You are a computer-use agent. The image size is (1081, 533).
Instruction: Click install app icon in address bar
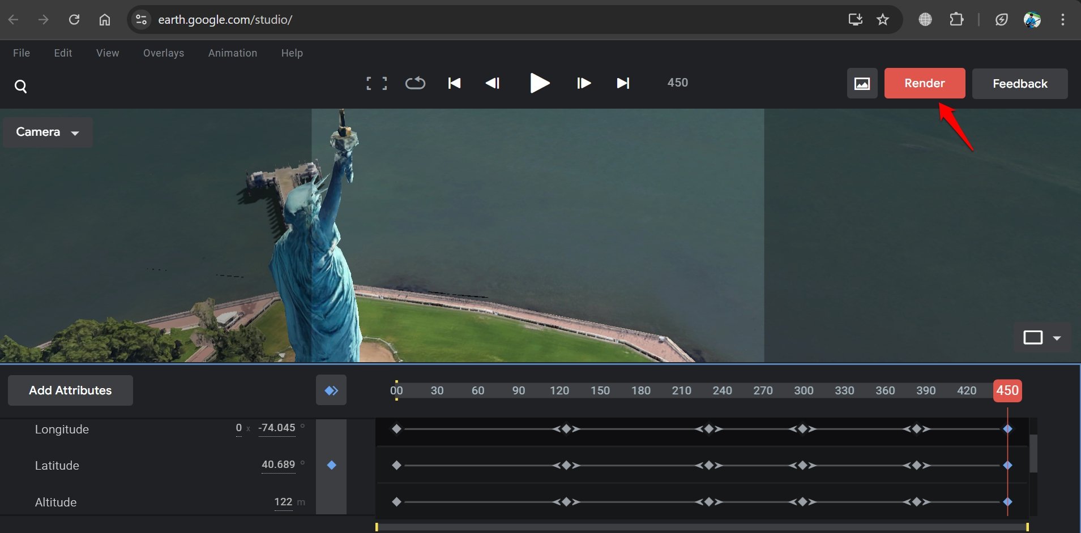click(x=855, y=20)
